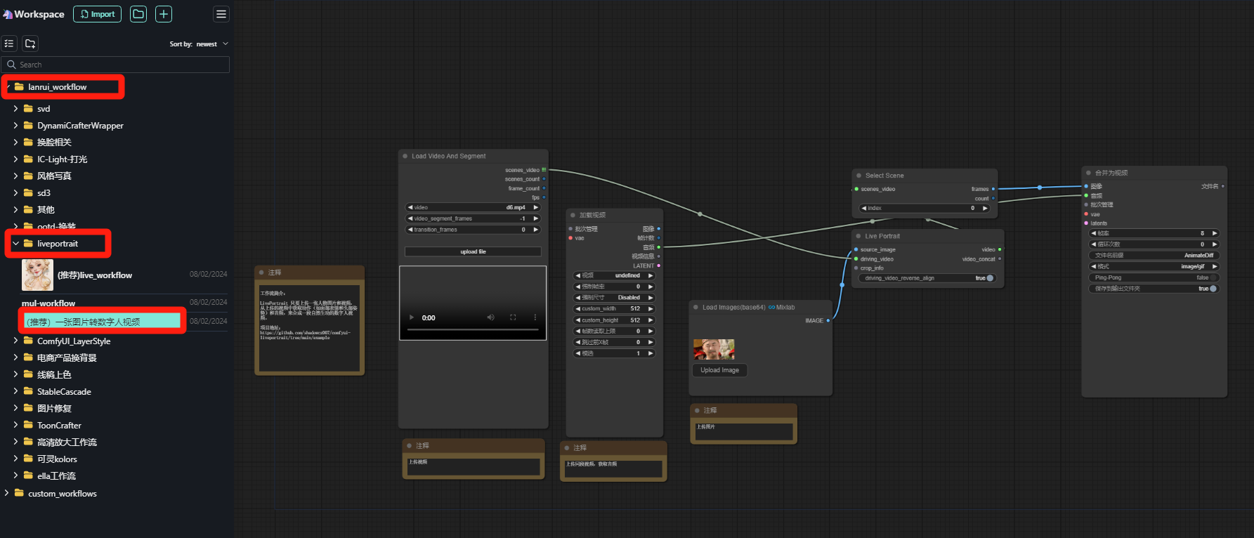Click the IMAGE output port on Load Images

point(828,320)
